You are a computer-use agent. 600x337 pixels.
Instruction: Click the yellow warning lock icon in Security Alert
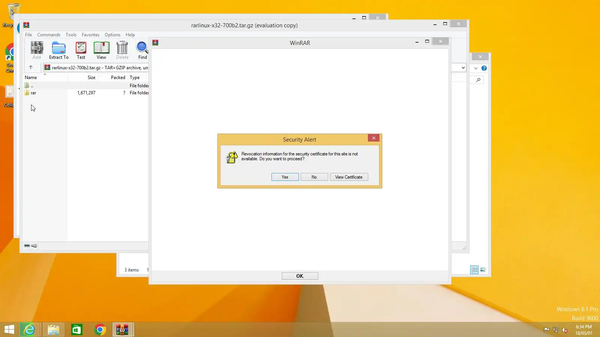click(232, 157)
